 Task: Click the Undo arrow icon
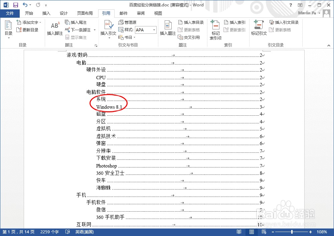(25, 5)
